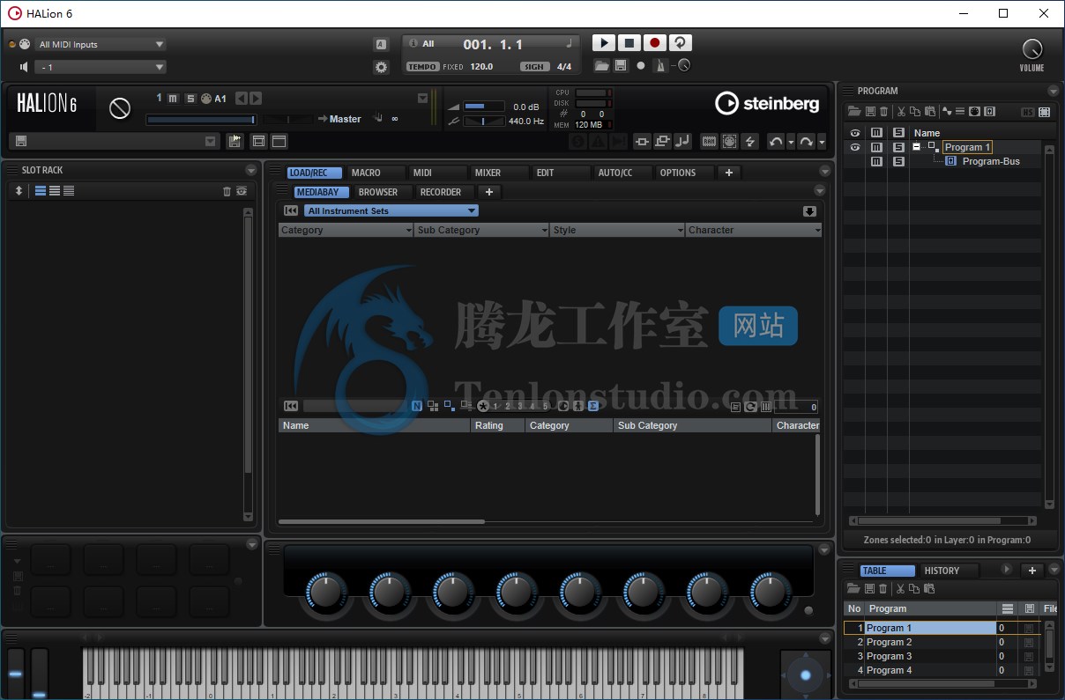Open the Slot Rack panel menu arrow
This screenshot has height=700, width=1065.
[251, 170]
